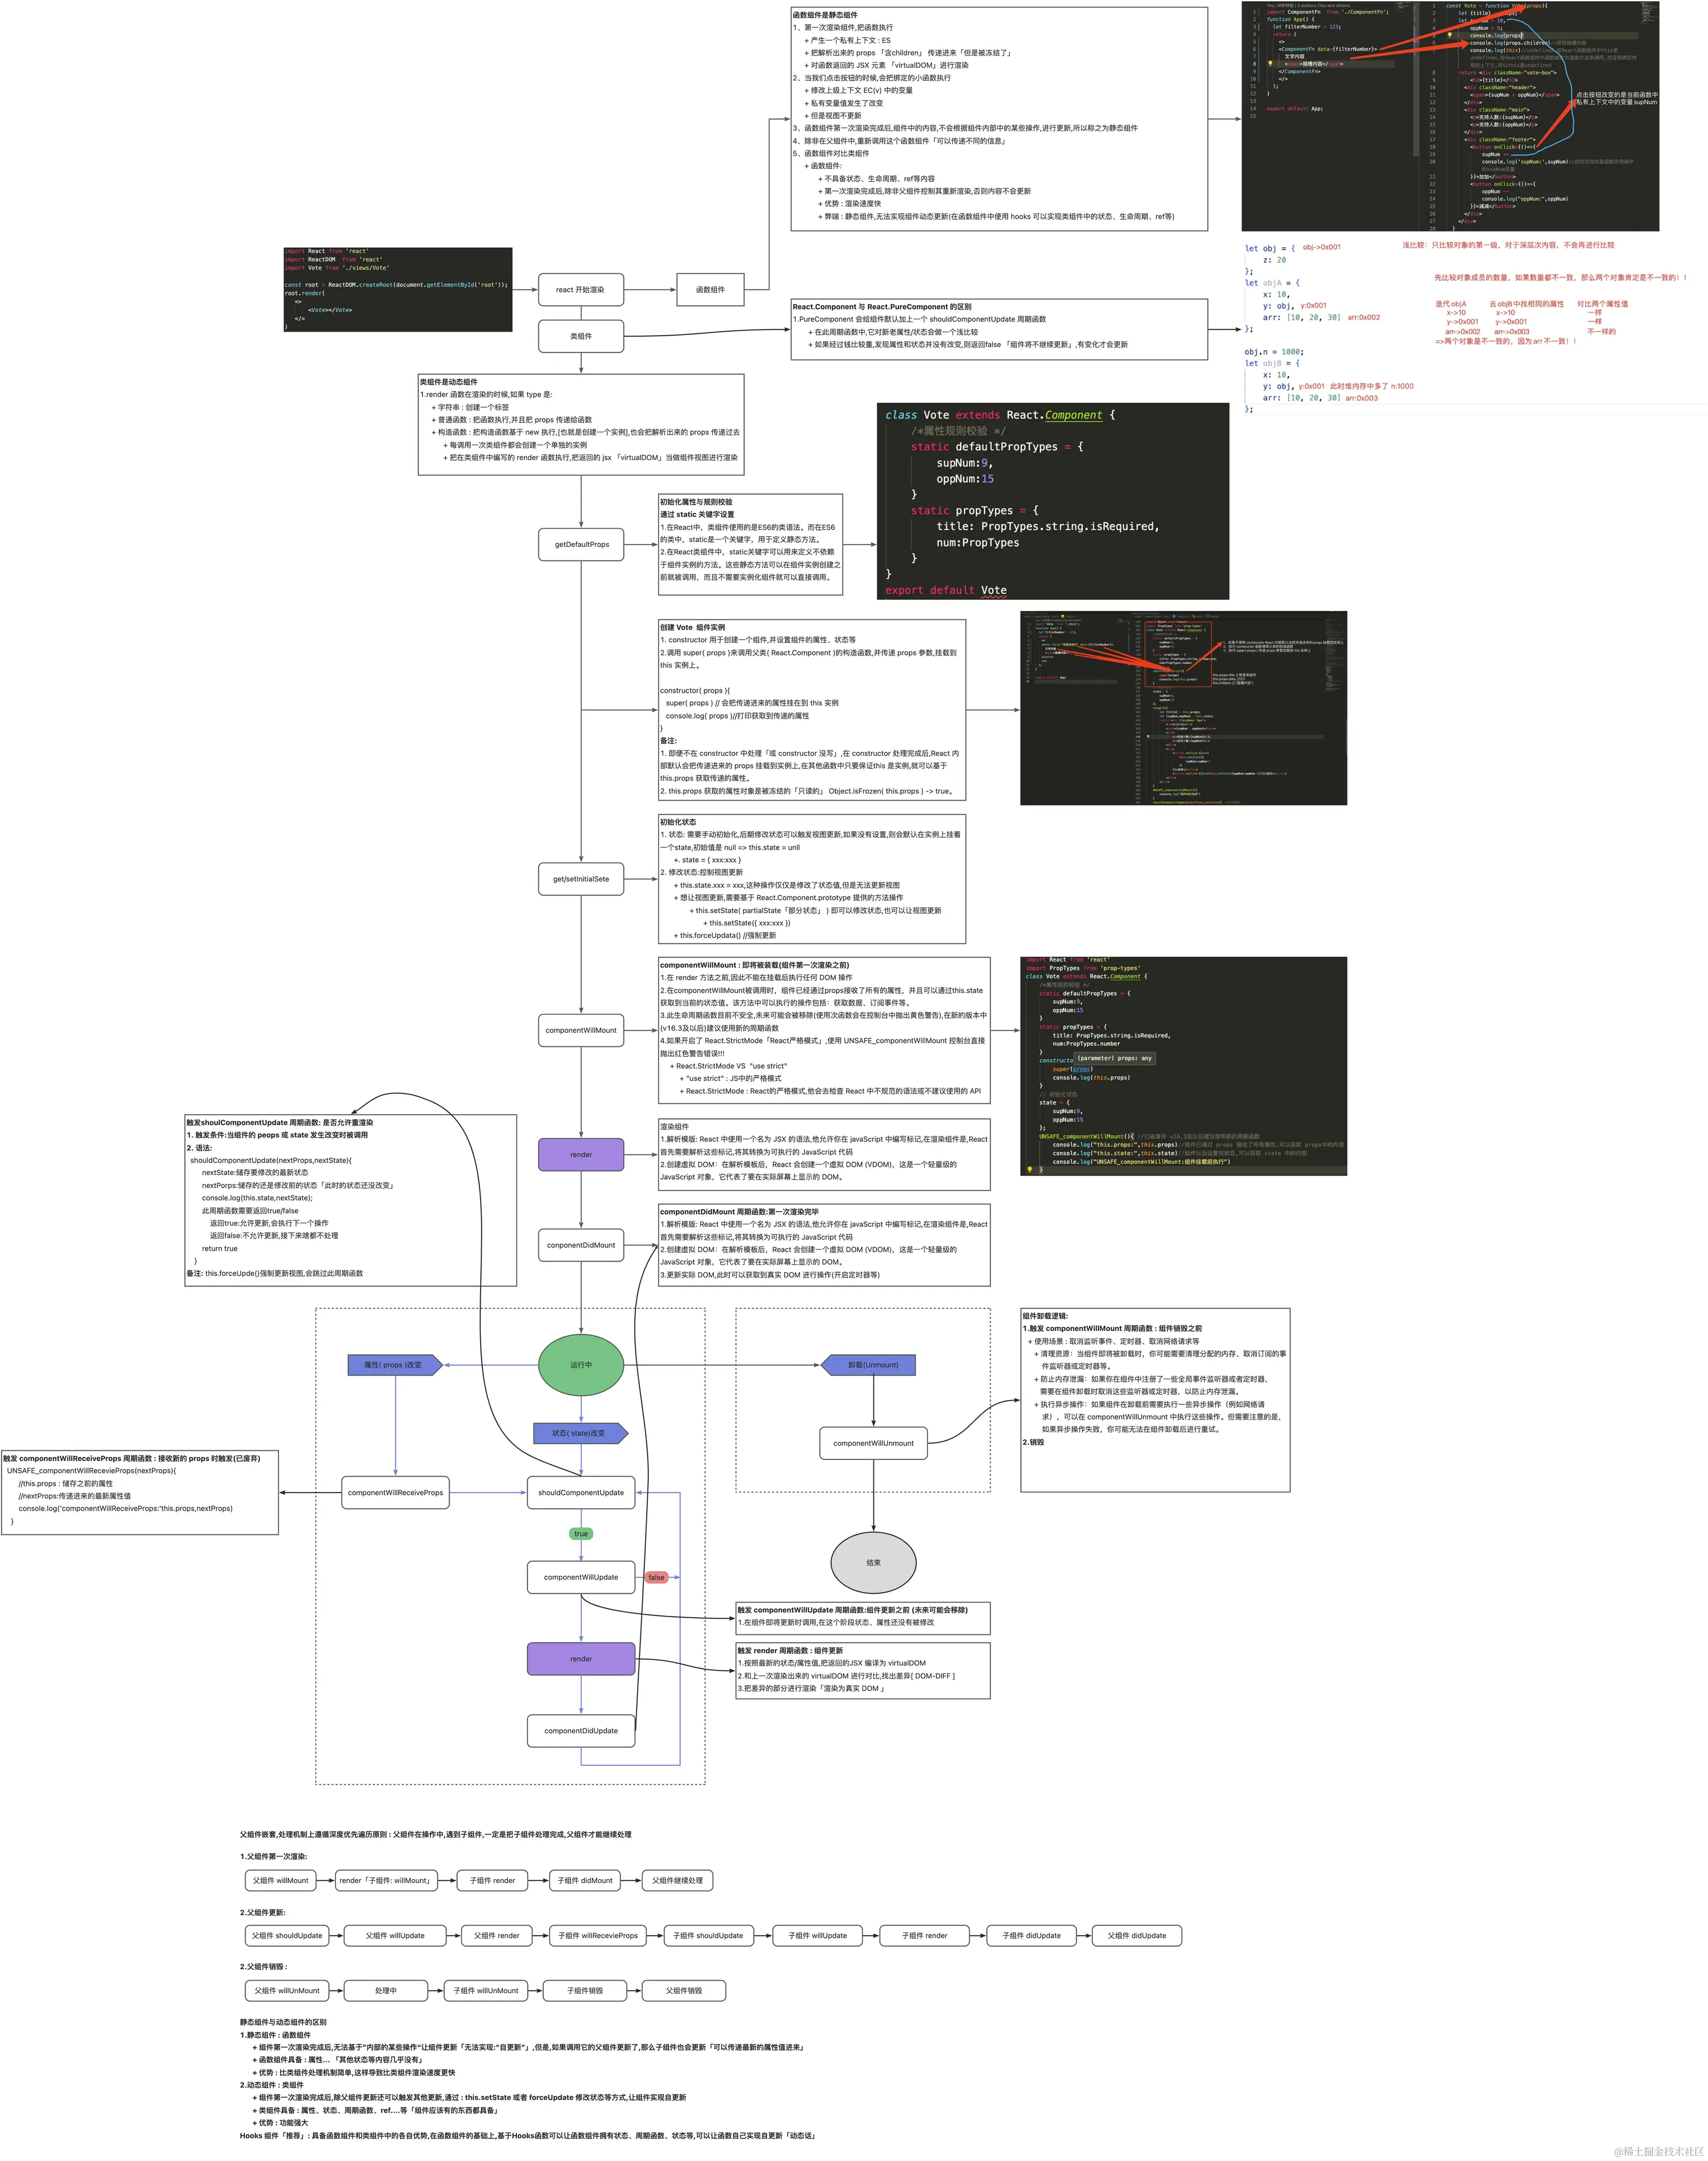Click the 函数组件 node
This screenshot has height=2161, width=1708.
[710, 290]
